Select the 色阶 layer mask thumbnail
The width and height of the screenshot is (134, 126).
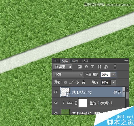point(83,103)
